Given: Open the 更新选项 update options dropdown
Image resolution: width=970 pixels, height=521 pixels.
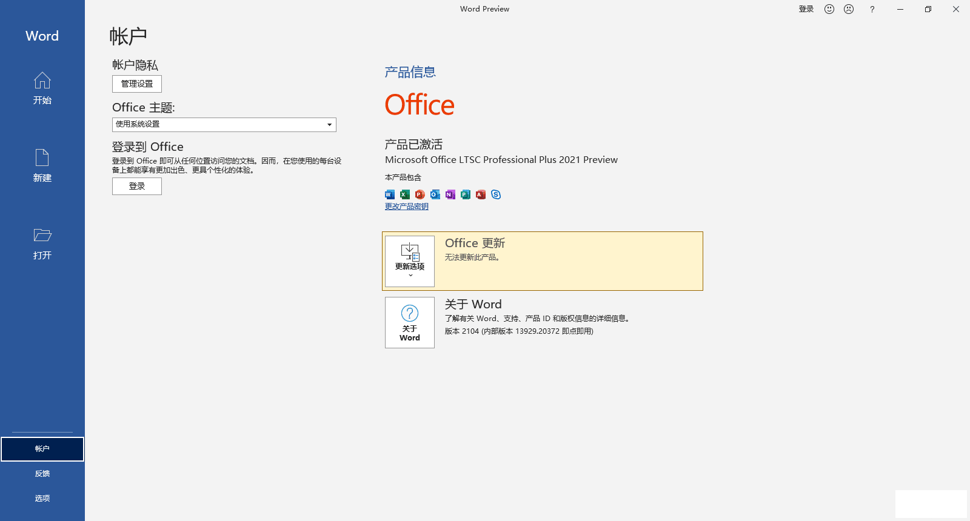Looking at the screenshot, I should (410, 261).
